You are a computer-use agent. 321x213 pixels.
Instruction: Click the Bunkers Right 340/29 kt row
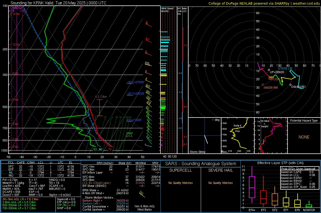click(x=106, y=201)
